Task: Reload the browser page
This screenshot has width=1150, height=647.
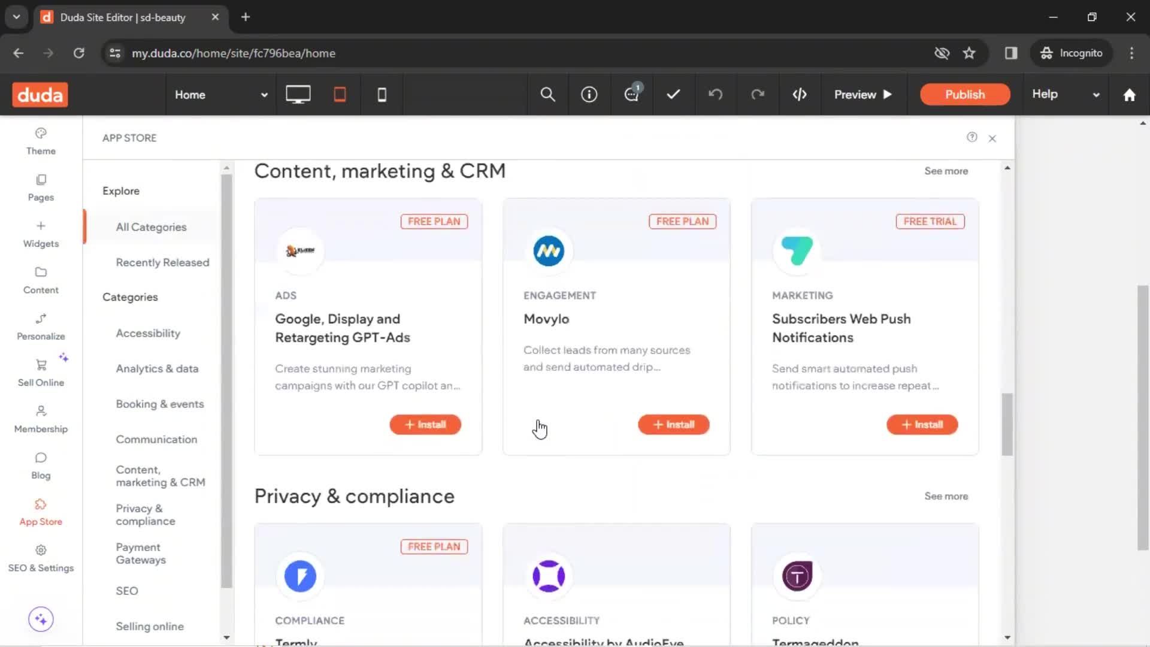Action: [x=78, y=53]
